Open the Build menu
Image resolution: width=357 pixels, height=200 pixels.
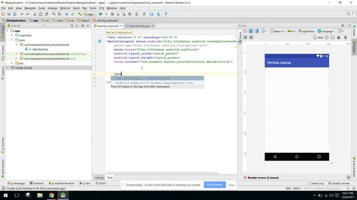[76, 8]
